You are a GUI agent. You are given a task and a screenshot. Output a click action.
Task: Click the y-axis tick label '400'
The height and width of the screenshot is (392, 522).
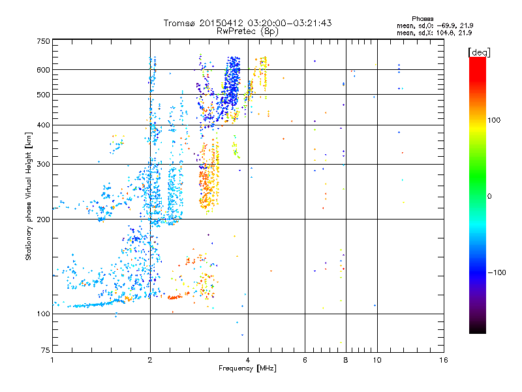click(43, 125)
